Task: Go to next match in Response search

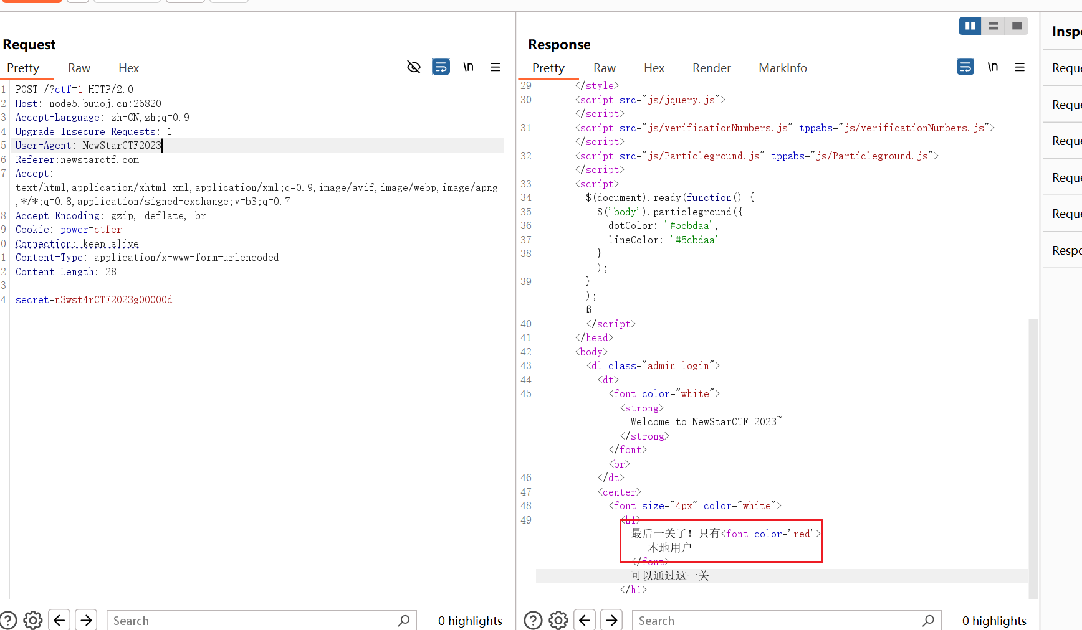Action: coord(611,620)
